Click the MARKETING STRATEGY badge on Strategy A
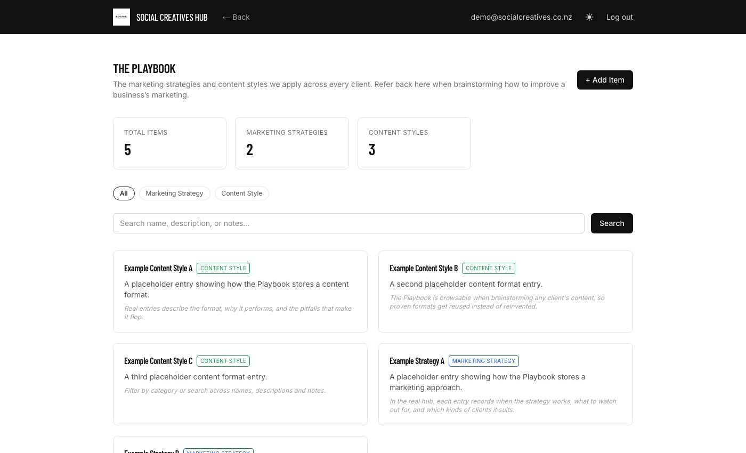 (484, 361)
